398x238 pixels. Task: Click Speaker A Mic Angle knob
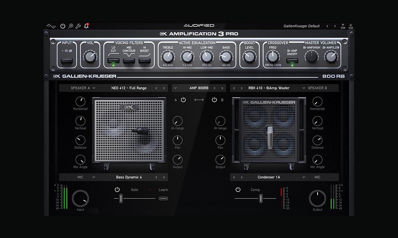[x=80, y=160]
